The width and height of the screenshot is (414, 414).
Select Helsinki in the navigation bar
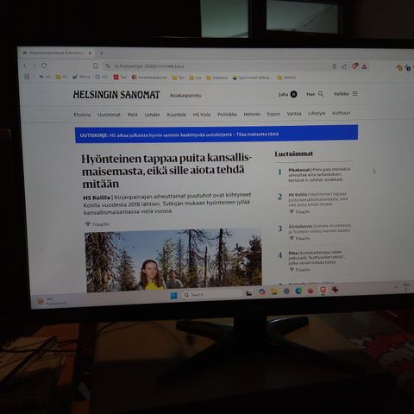pyautogui.click(x=252, y=114)
